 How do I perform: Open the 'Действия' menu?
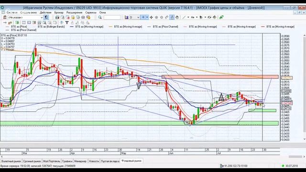[45, 12]
